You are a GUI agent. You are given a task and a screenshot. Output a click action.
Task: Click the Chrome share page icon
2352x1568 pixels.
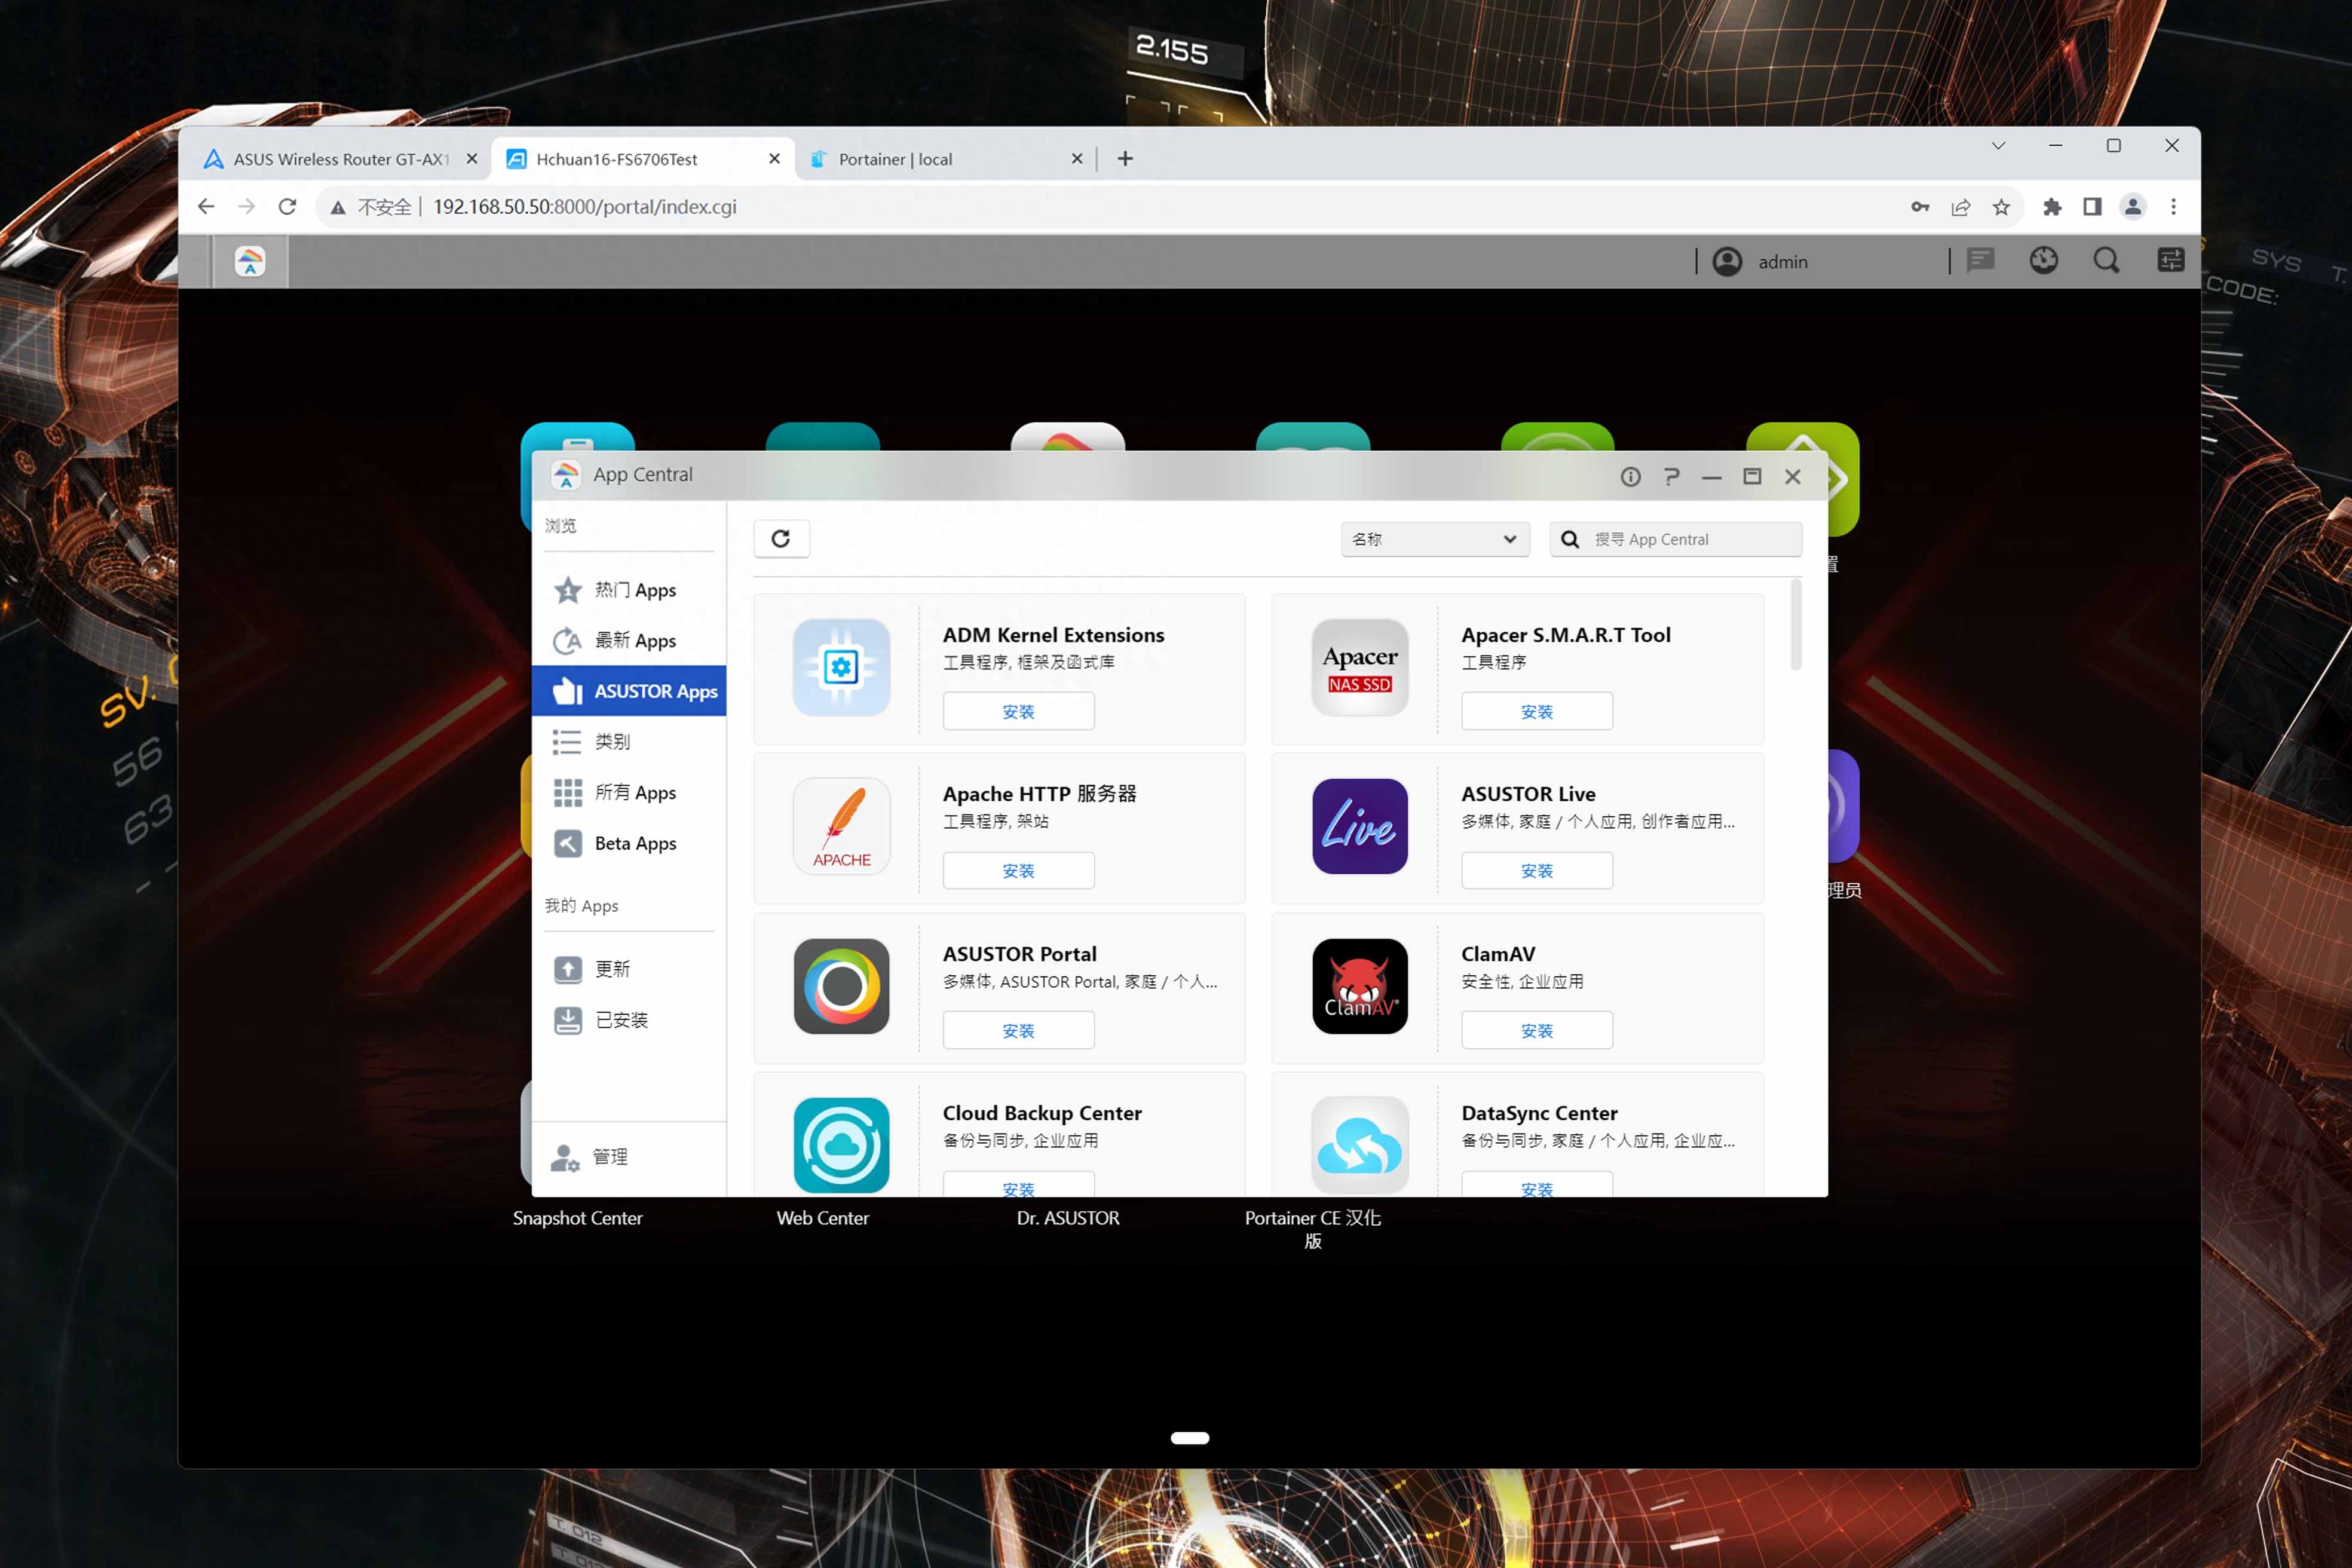click(x=1961, y=207)
